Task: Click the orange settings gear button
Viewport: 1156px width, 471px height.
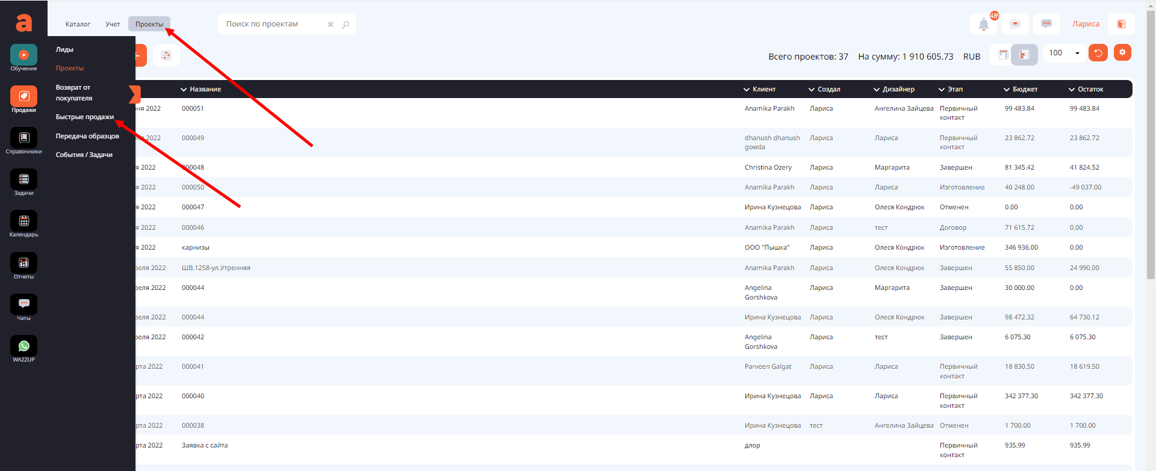Action: pyautogui.click(x=1122, y=53)
